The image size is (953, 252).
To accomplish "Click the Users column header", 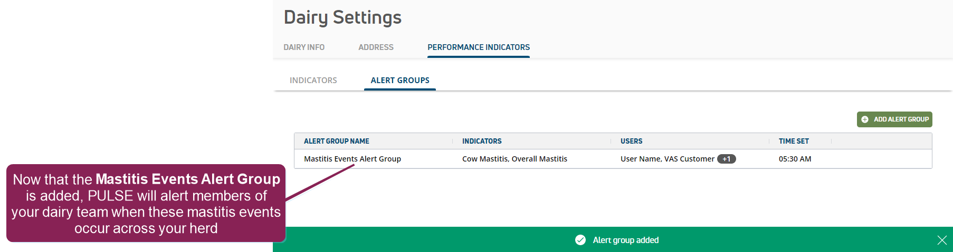I will (x=631, y=141).
